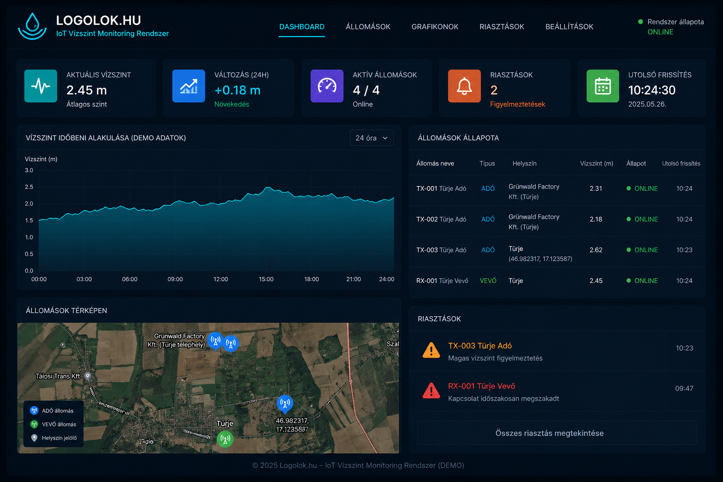Click the VEVŐ type label in RX-001 row
Screen dimensions: 723x482
point(488,281)
